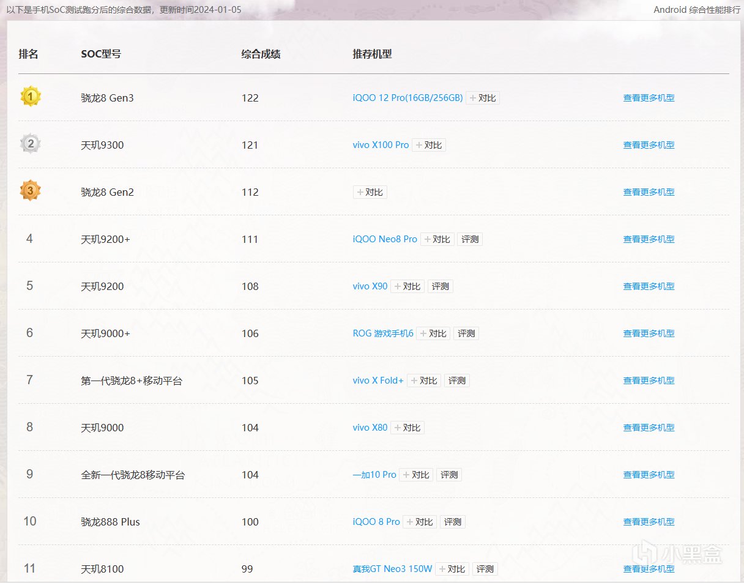Add vivo X Fold+ to 对比 compare

click(x=424, y=381)
